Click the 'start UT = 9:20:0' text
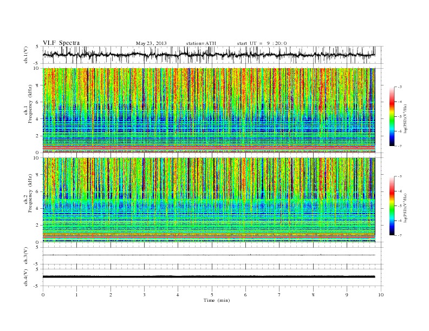Screen dimensions: 429x331 [262, 43]
